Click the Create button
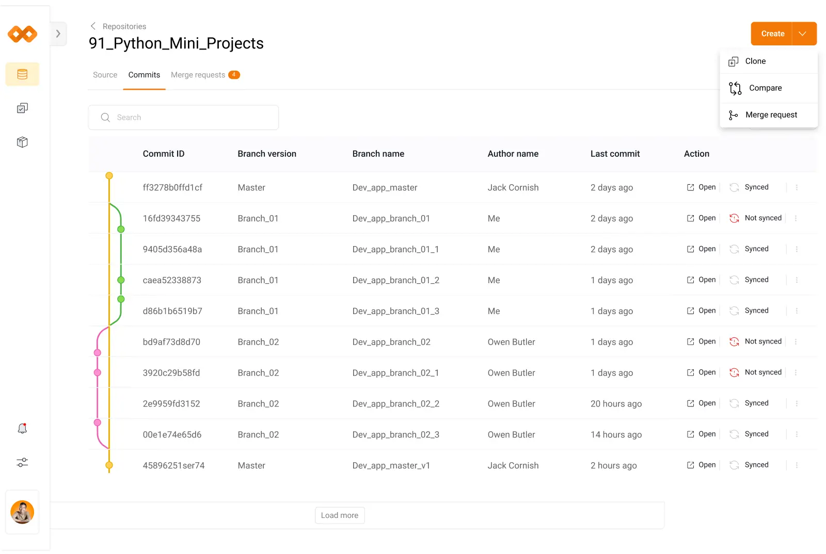This screenshot has height=554, width=826. click(772, 34)
